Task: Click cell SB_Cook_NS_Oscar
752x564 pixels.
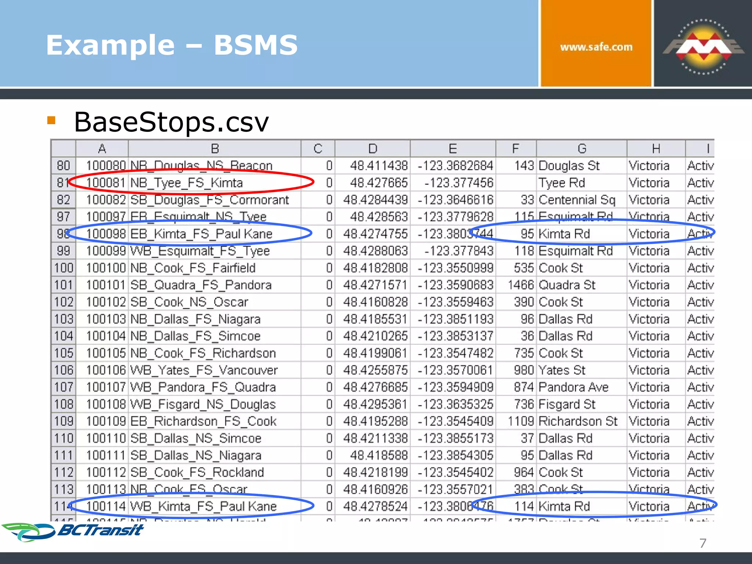Action: (215, 302)
